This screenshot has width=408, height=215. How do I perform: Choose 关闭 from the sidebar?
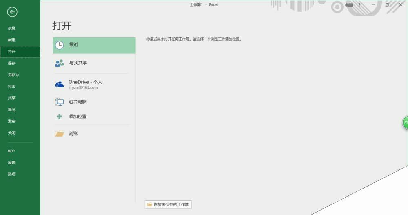[11, 133]
